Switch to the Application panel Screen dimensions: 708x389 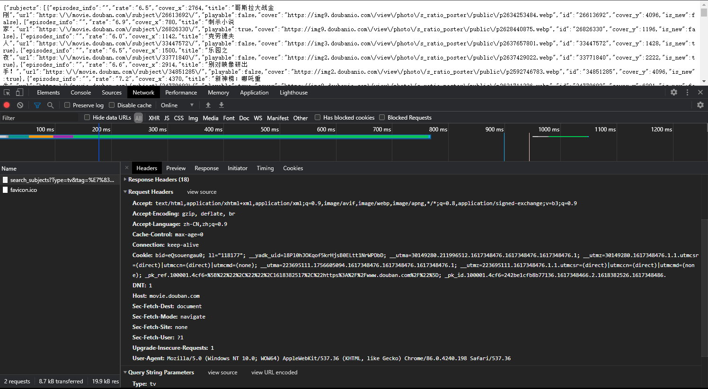[254, 93]
